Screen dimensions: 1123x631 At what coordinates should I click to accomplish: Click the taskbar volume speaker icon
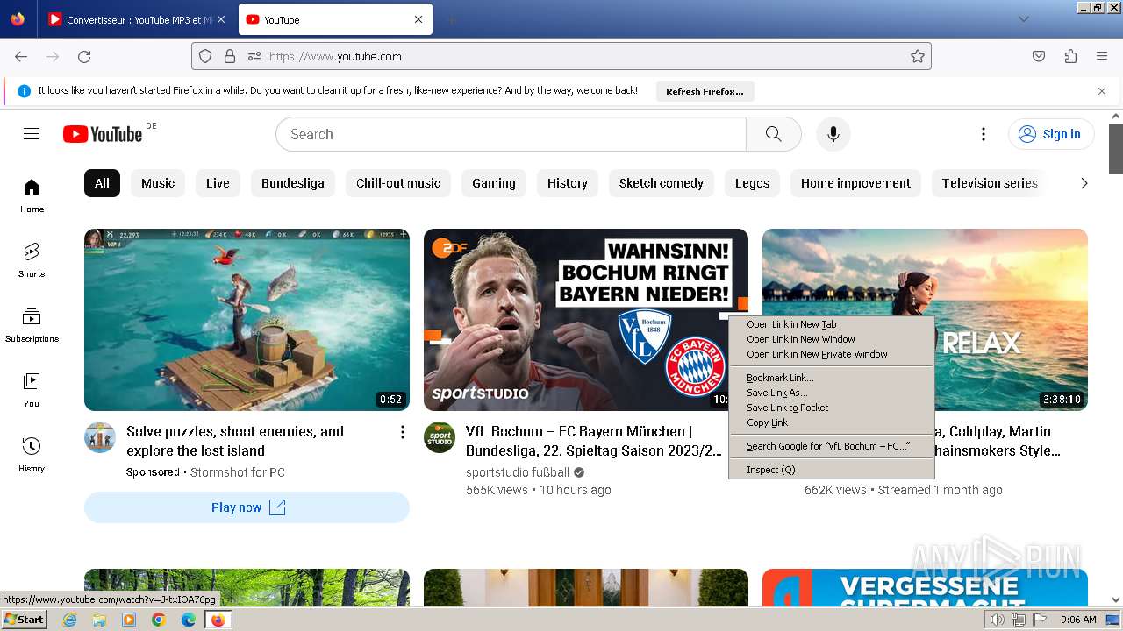pos(998,620)
